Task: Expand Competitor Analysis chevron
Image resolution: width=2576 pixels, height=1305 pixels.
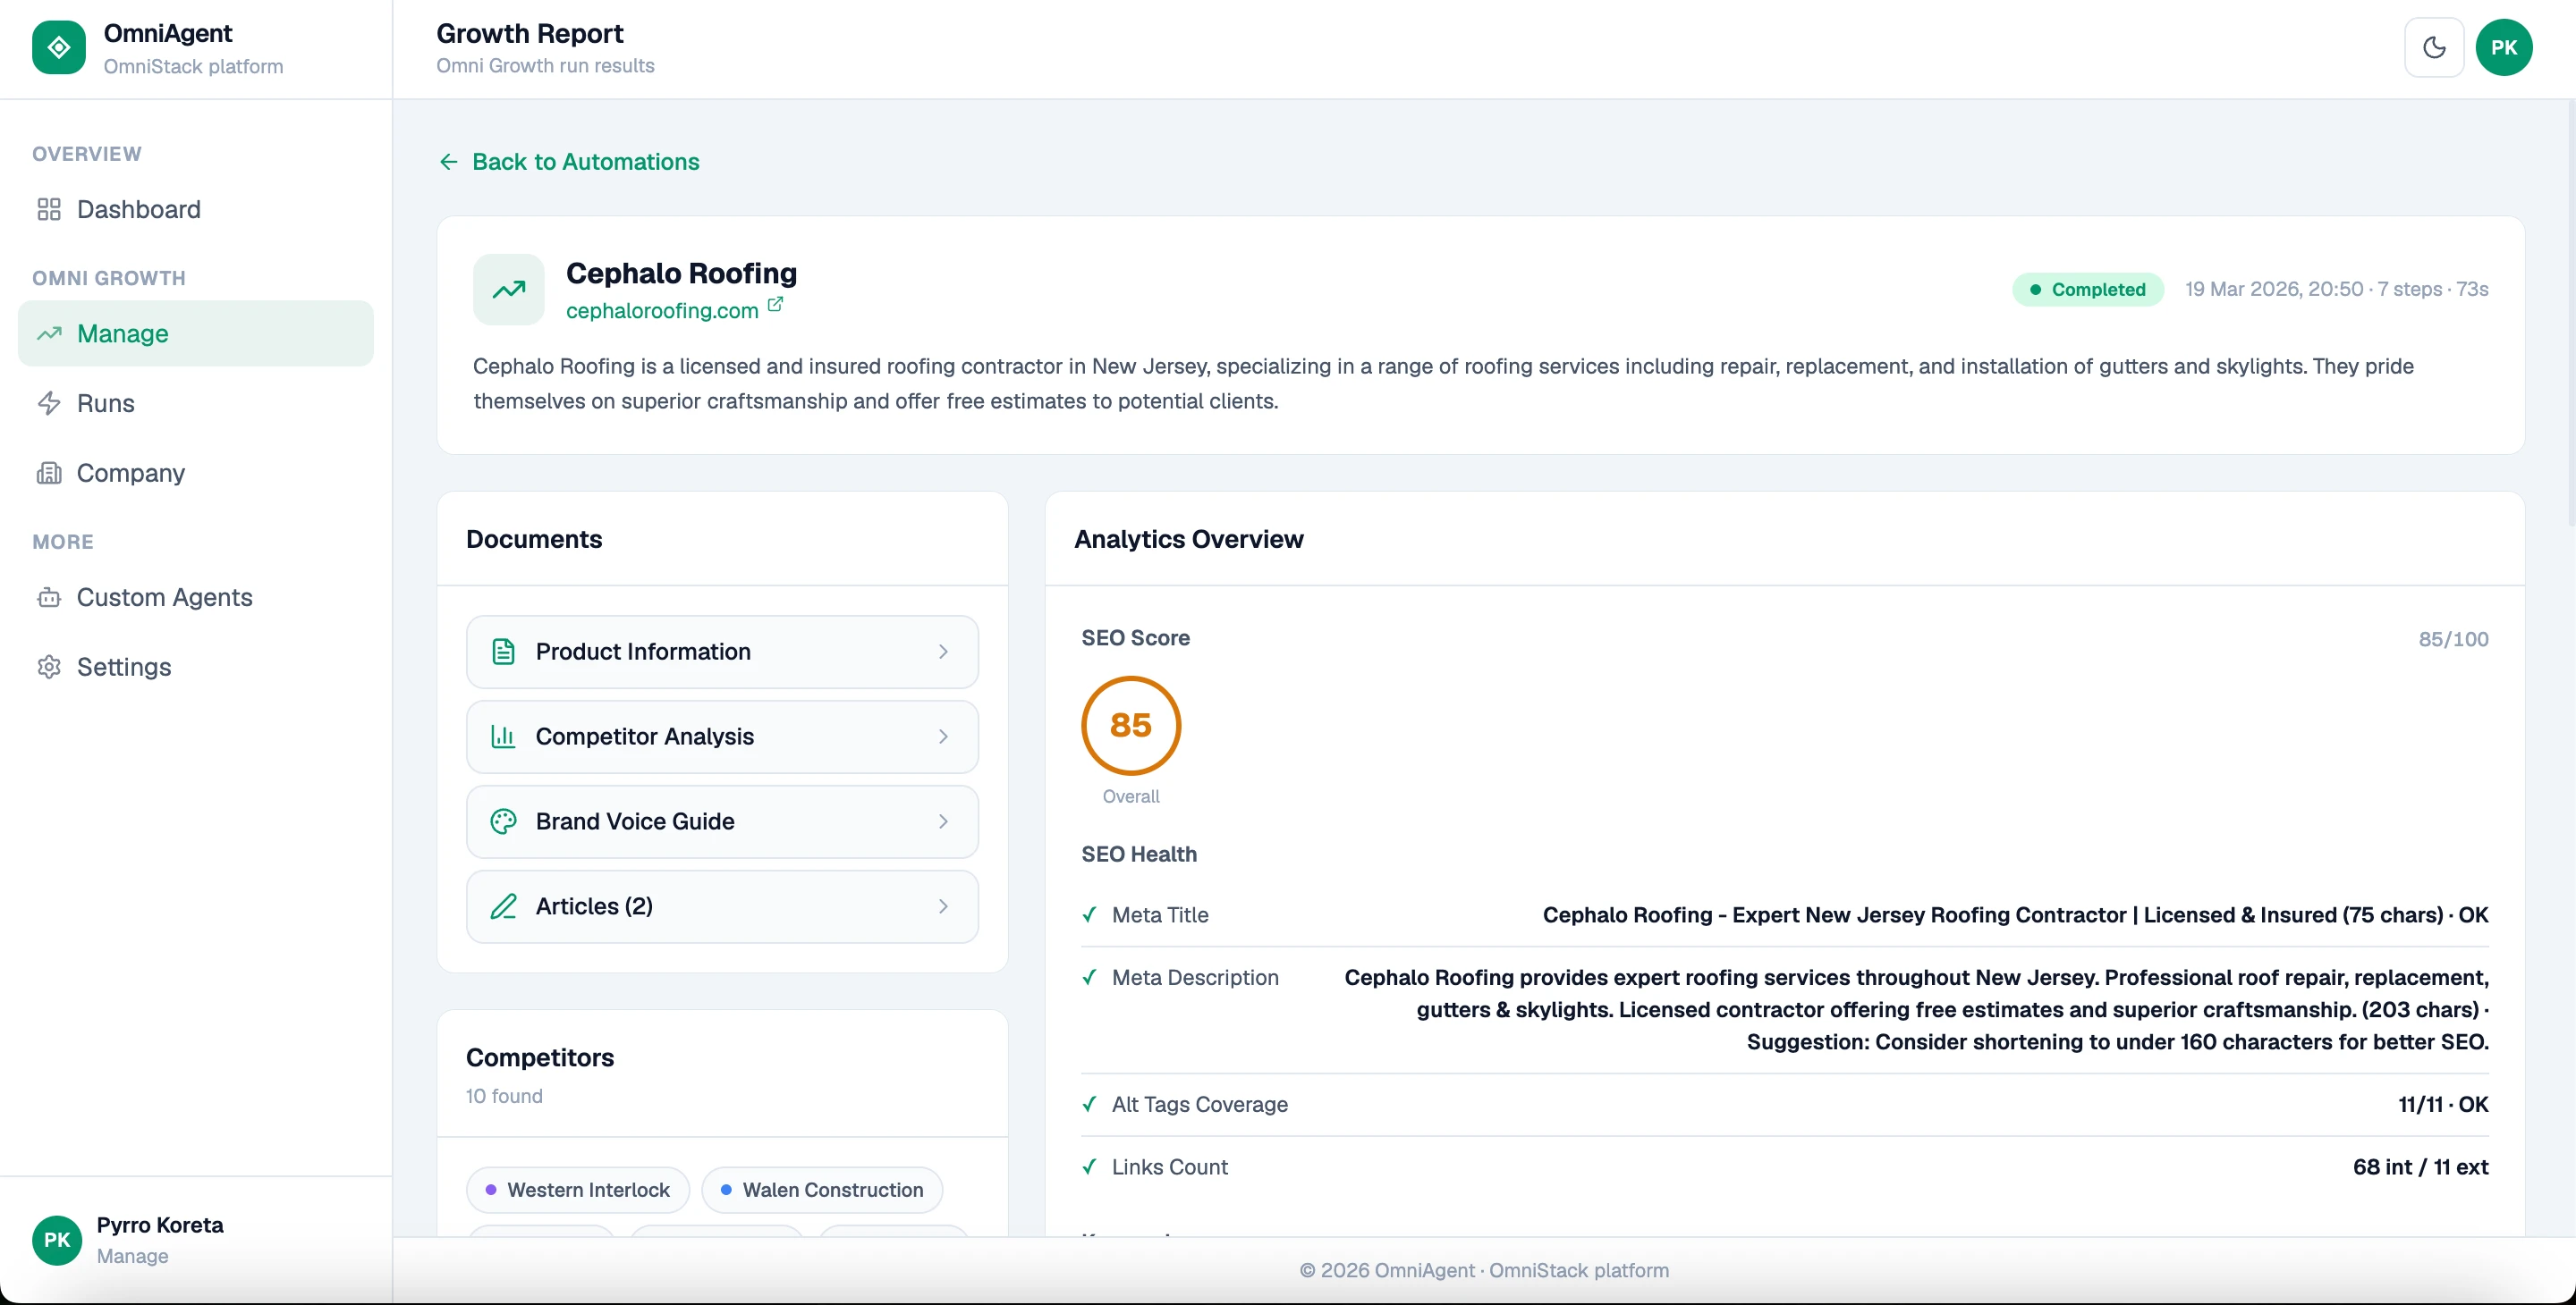Action: [x=943, y=737]
